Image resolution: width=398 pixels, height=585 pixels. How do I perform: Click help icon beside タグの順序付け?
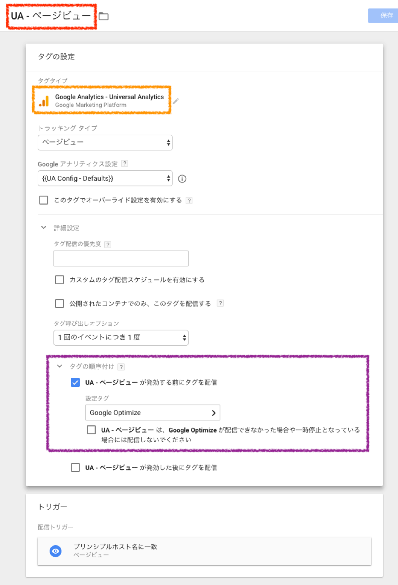(x=121, y=367)
